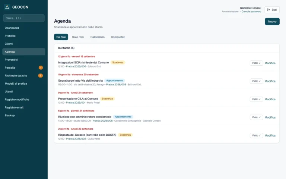
Task: Click the GEOCON triangle logo icon
Action: point(7,7)
